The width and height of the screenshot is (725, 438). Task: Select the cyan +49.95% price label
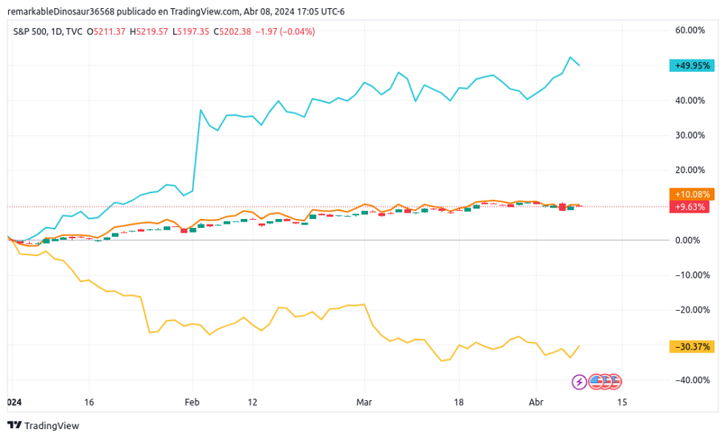(691, 66)
